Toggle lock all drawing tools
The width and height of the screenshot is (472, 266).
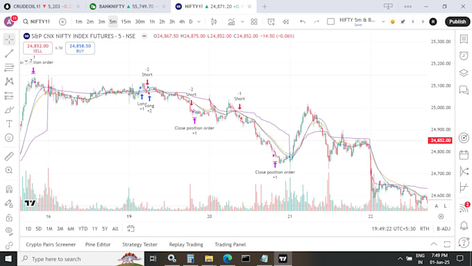coord(9,217)
